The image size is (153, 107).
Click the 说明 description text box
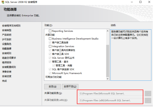click(x=131, y=55)
